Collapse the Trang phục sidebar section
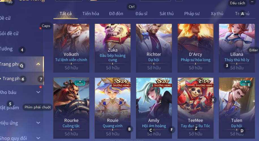 coord(38,64)
